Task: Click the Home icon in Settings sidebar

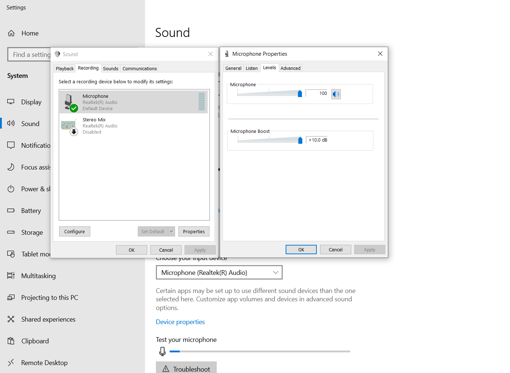Action: click(11, 33)
